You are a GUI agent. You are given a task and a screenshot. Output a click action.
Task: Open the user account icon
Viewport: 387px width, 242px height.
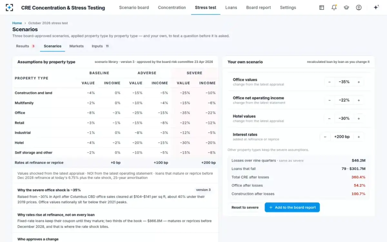click(x=359, y=7)
